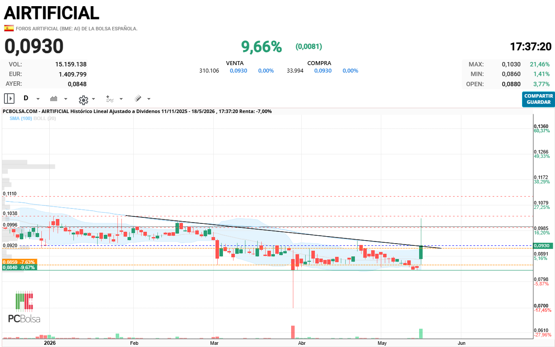The width and height of the screenshot is (555, 347).
Task: Open the FOROS AIRTIFICIAL forum link
Action: (77, 29)
